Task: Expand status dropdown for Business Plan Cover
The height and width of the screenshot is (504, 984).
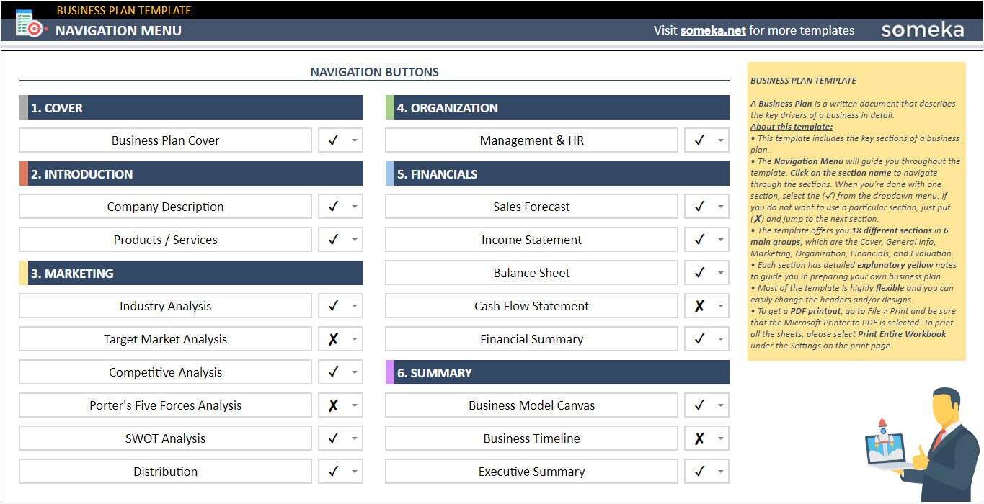Action: 354,141
